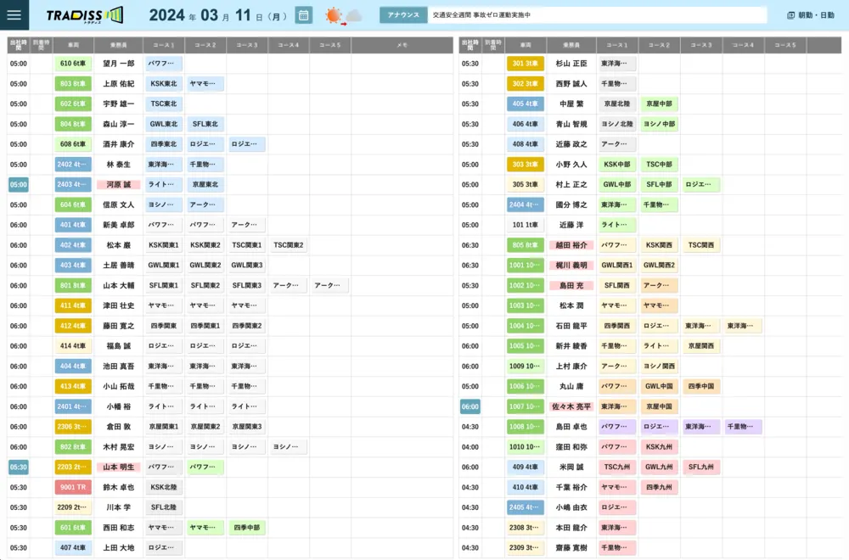Open the calendar date picker icon
The height and width of the screenshot is (560, 849).
tap(304, 15)
